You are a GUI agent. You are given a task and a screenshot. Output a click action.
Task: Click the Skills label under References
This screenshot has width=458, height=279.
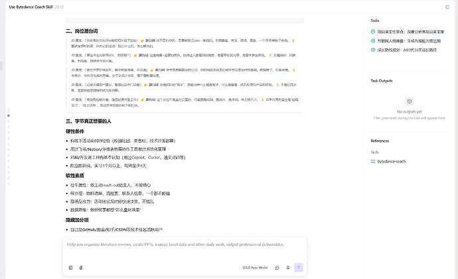point(375,152)
